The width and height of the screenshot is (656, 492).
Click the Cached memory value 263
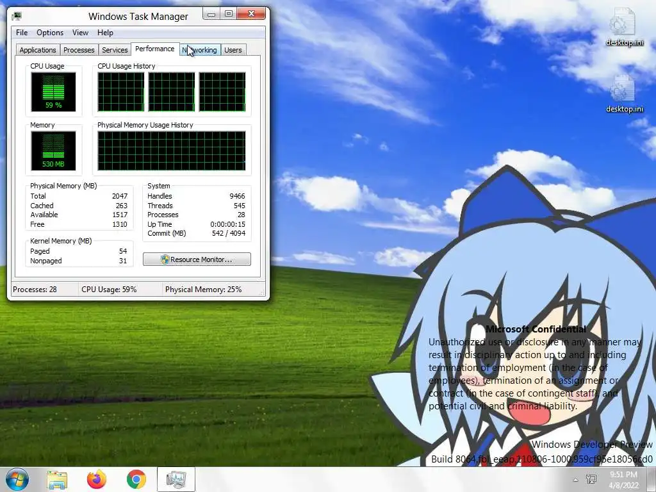point(122,206)
